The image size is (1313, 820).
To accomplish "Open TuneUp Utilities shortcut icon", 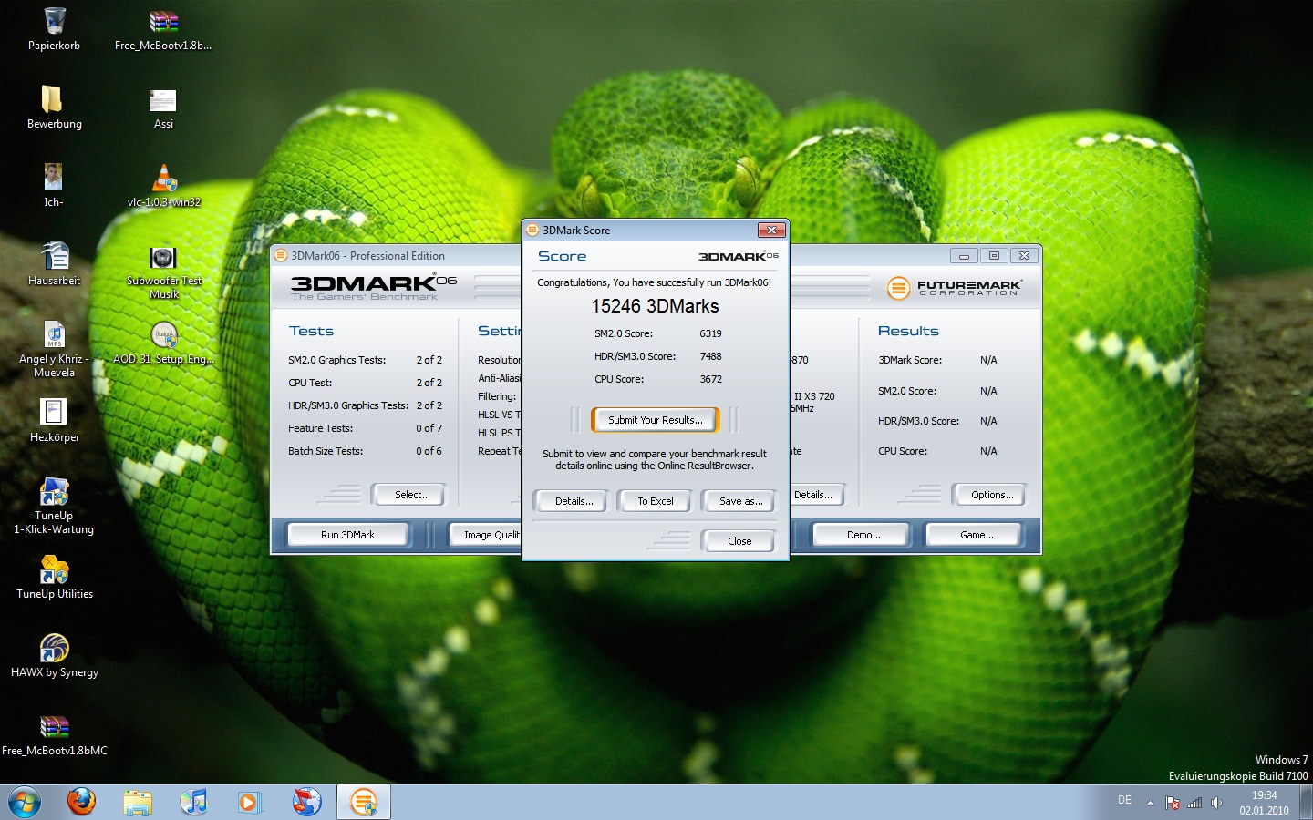I will tap(54, 578).
